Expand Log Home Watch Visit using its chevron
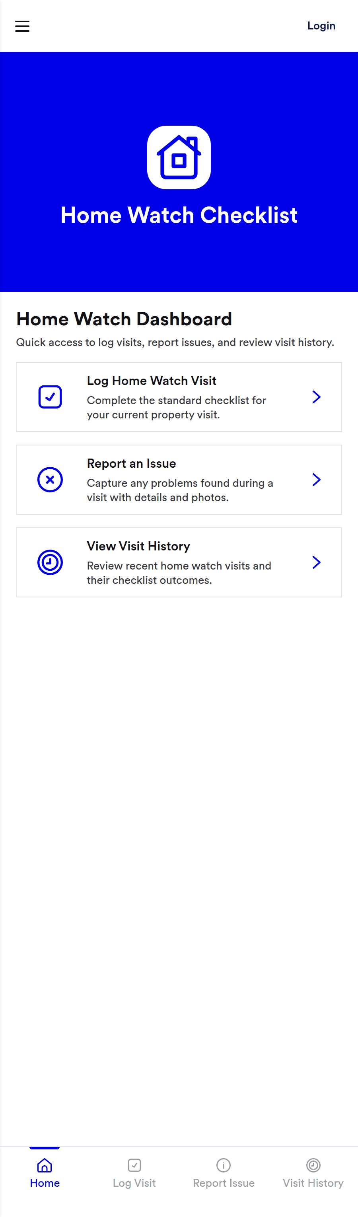 click(317, 397)
